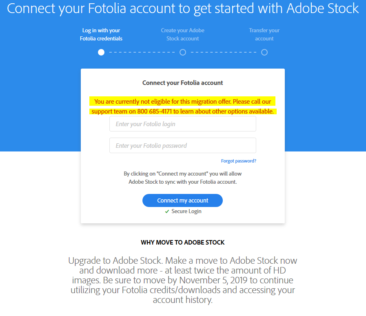366x316 pixels.
Task: Click the Upgrade to Adobe Stock description paragraph
Action: point(183,280)
